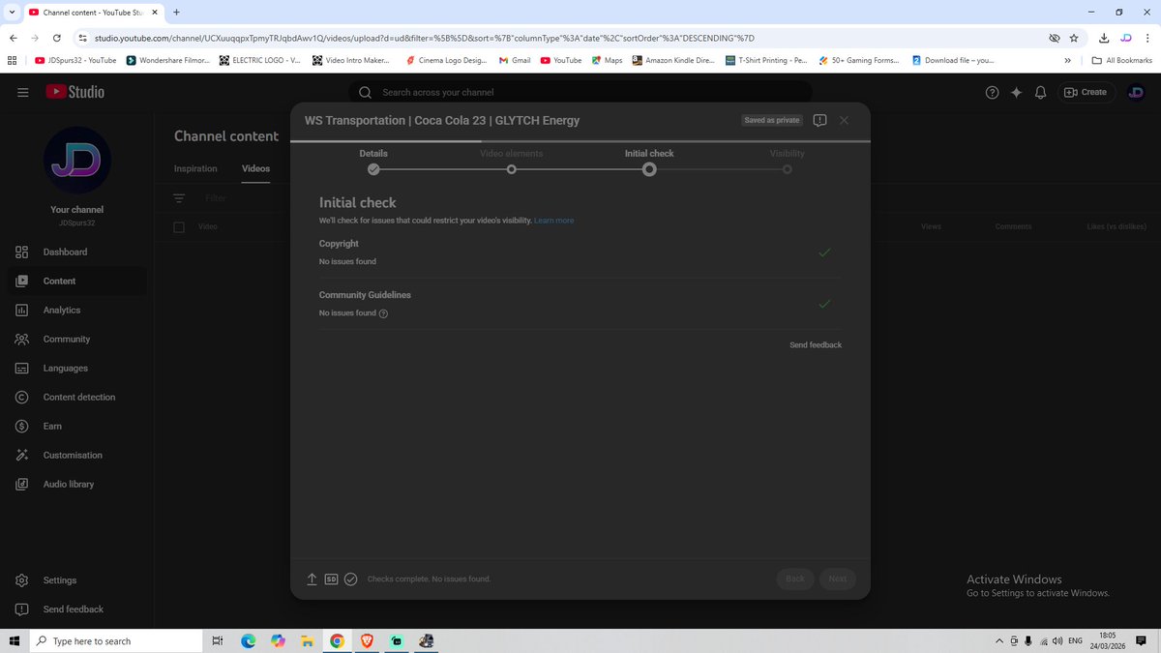Click the Create button
1161x653 pixels.
tap(1086, 92)
